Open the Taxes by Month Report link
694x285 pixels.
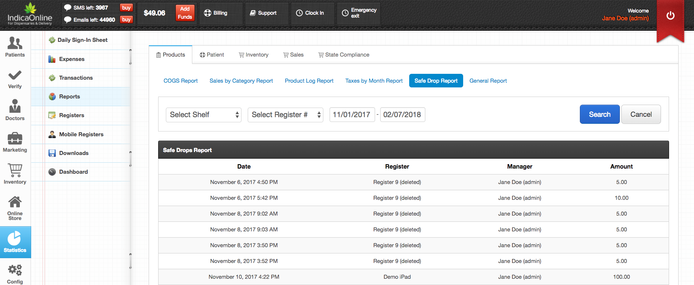(x=374, y=81)
